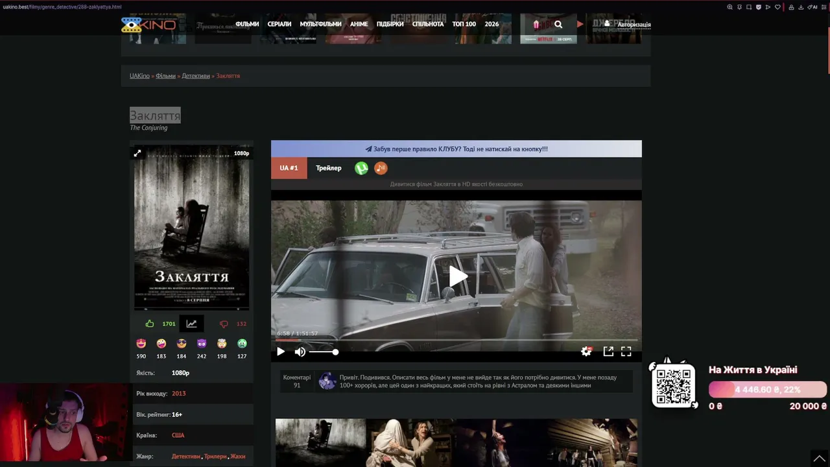React with exploding-head emoji (198)
Screen dimensions: 830x467
pyautogui.click(x=222, y=343)
